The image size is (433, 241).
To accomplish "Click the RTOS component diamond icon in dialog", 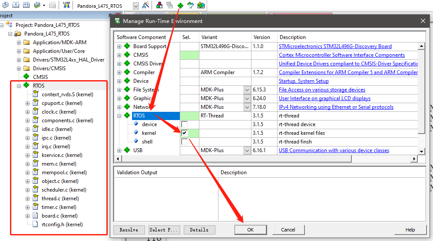I will coord(127,116).
